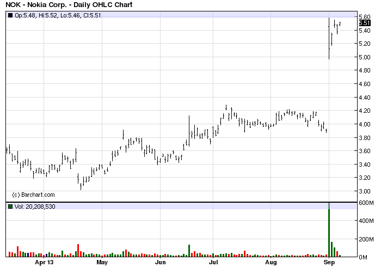Click the 'Jun' date axis label

click(161, 263)
